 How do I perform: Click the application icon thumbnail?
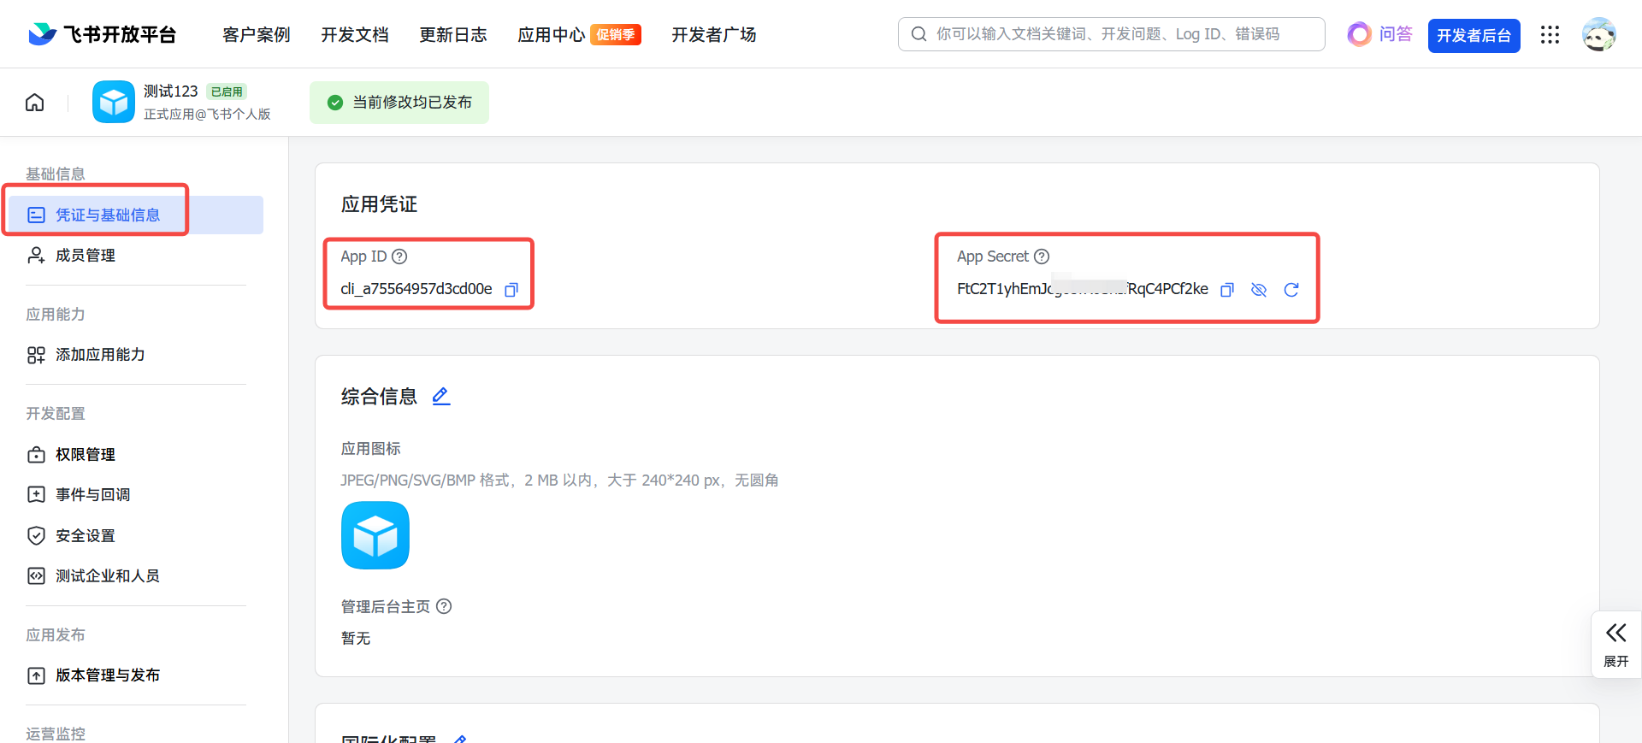[x=375, y=535]
